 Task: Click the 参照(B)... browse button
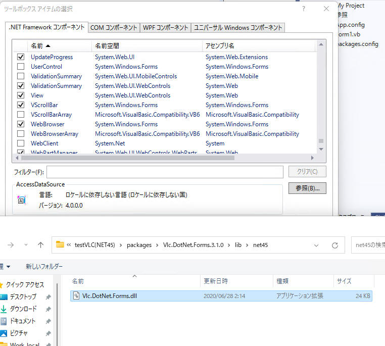(307, 188)
